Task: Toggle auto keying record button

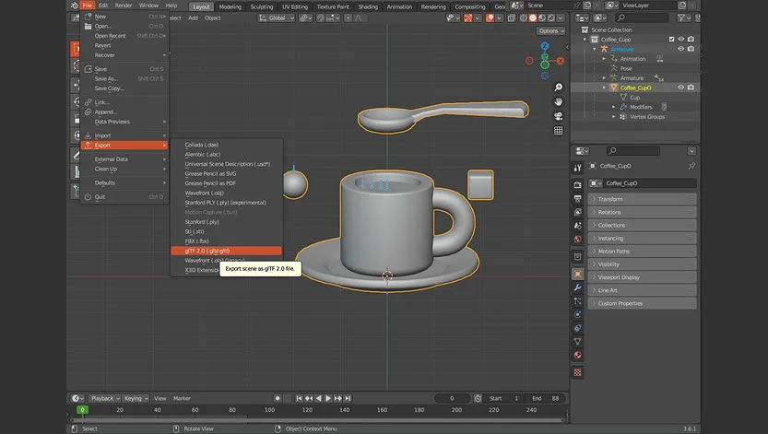Action: (278, 398)
